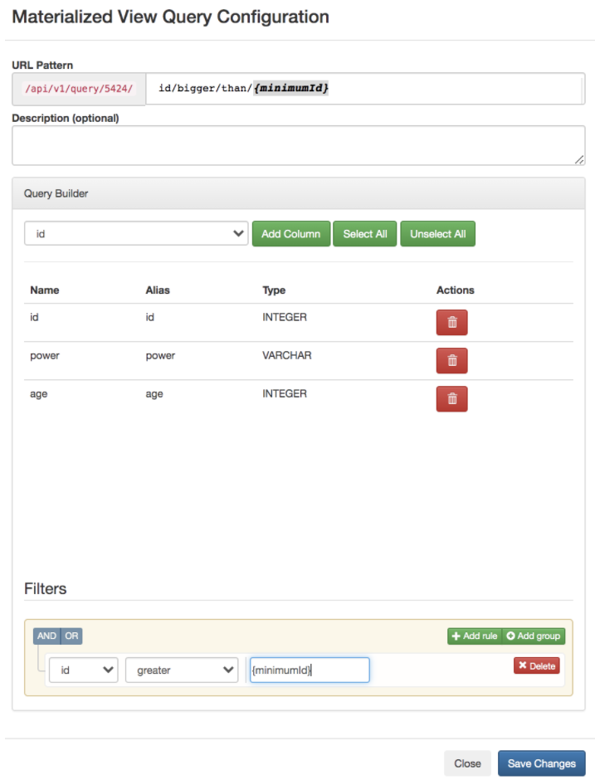
Task: Delete the age column using its trash icon
Action: (451, 399)
